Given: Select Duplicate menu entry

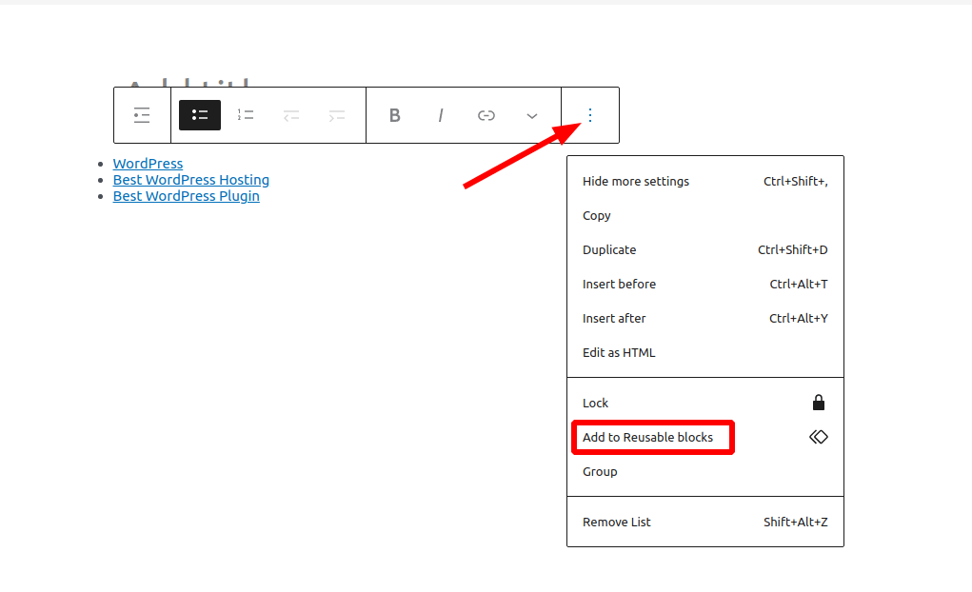Looking at the screenshot, I should [705, 249].
